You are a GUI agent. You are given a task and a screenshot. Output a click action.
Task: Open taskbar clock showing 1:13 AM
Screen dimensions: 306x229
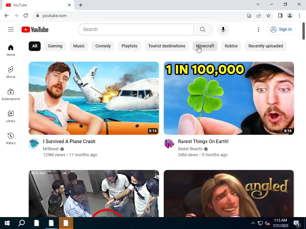tap(280, 223)
